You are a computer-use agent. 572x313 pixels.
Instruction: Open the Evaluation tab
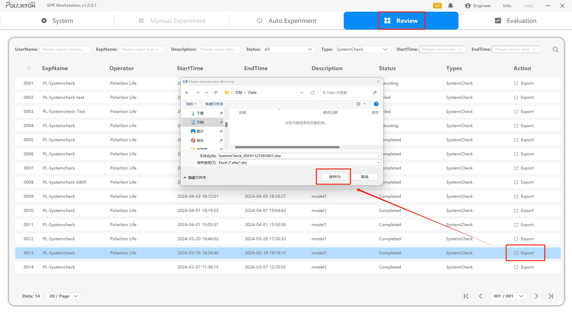point(515,21)
